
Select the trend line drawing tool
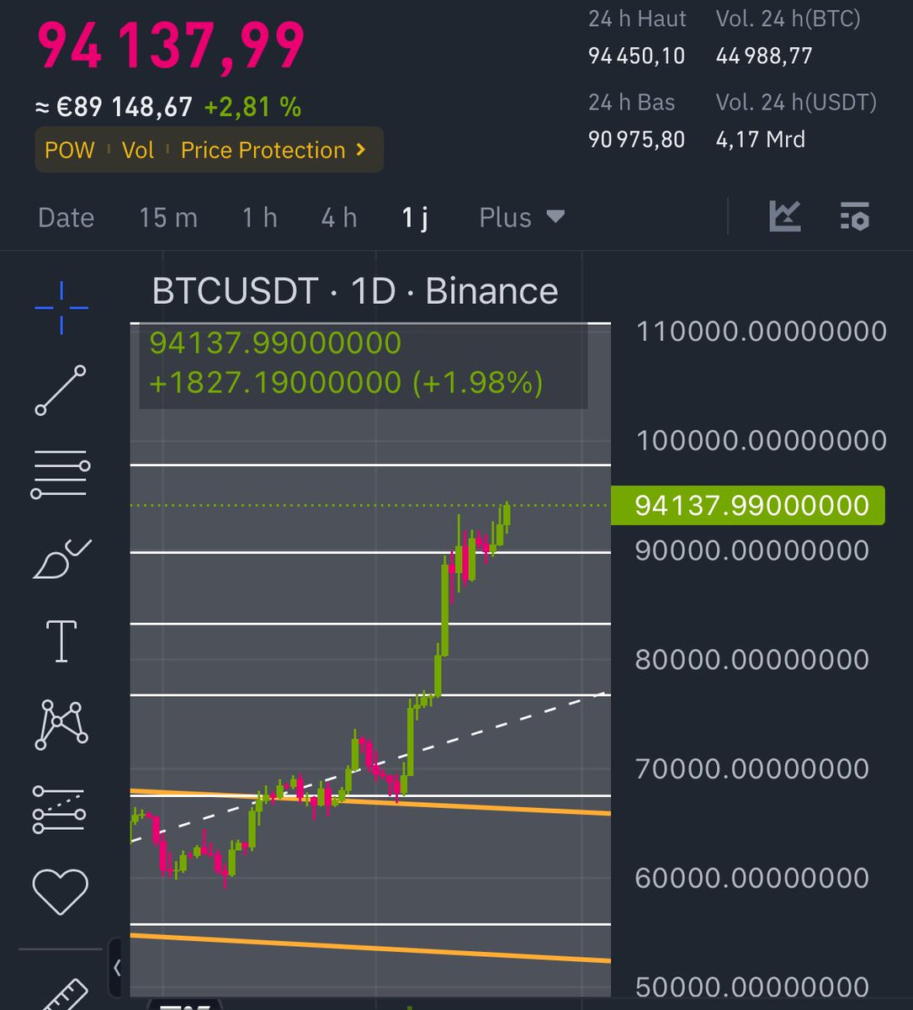pyautogui.click(x=61, y=390)
